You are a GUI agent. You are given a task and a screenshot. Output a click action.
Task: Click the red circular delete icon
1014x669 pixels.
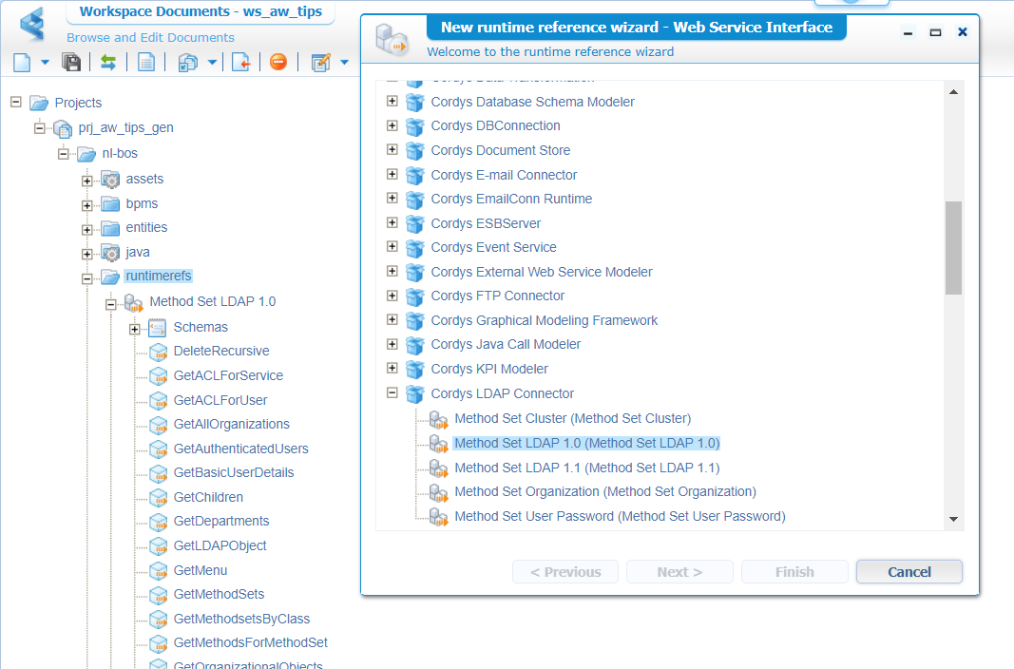[x=277, y=63]
